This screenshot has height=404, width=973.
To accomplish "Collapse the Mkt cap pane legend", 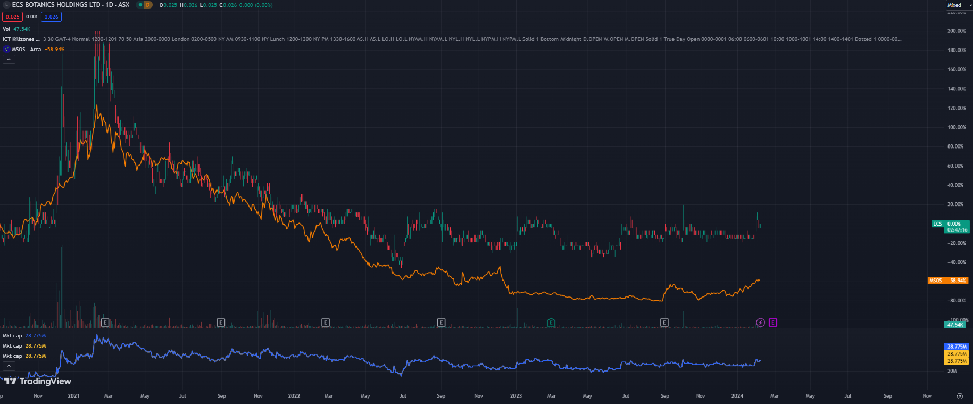I will pos(9,366).
